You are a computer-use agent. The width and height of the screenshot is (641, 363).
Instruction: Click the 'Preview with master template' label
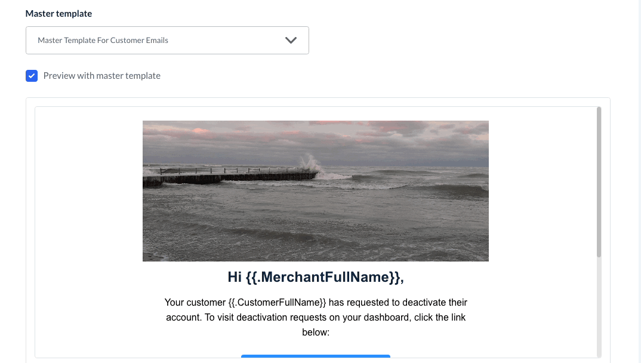(101, 76)
